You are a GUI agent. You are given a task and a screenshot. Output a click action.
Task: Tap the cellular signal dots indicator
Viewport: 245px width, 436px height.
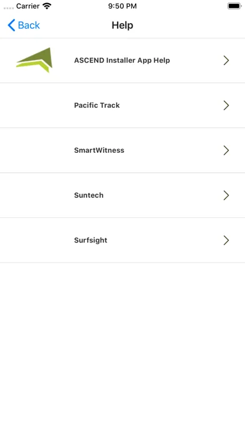[x=9, y=8]
